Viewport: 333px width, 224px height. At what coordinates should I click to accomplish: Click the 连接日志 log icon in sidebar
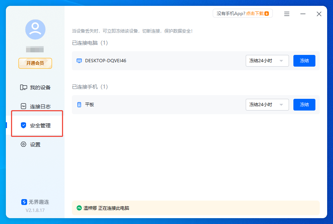23,106
